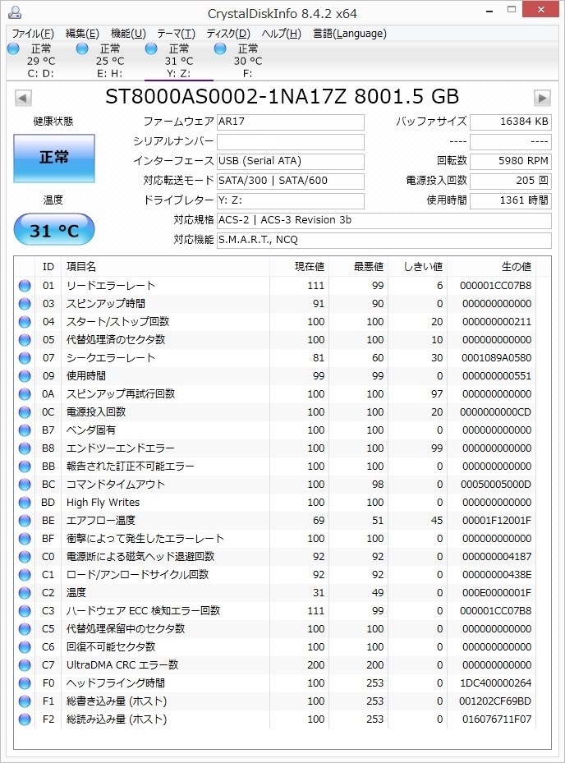Click the しきい値 column header

[417, 267]
